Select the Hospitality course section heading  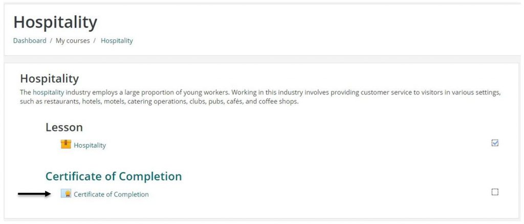[x=49, y=79]
